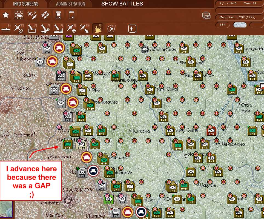Screen dimensions: 264x219
Task: Select the F6 bomb unit mode
Action: 32,29
